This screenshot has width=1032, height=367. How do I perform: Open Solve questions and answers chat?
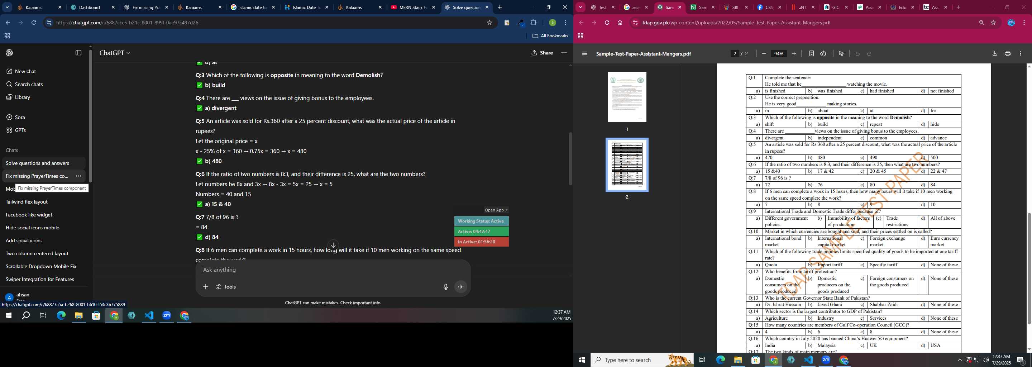(44, 163)
